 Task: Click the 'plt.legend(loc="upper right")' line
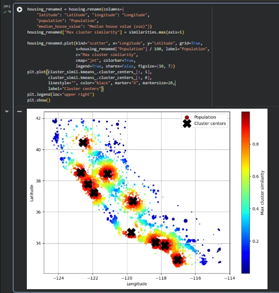point(60,94)
